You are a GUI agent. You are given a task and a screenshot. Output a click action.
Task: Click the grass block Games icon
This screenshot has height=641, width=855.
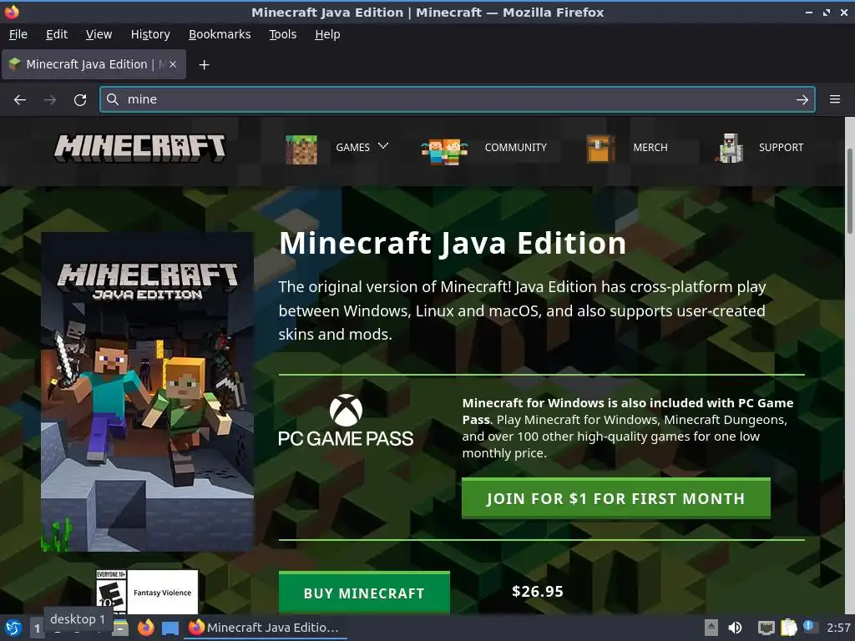coord(301,149)
